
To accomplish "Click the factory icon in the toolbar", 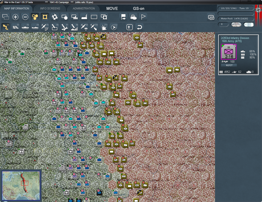I will tap(84, 17).
